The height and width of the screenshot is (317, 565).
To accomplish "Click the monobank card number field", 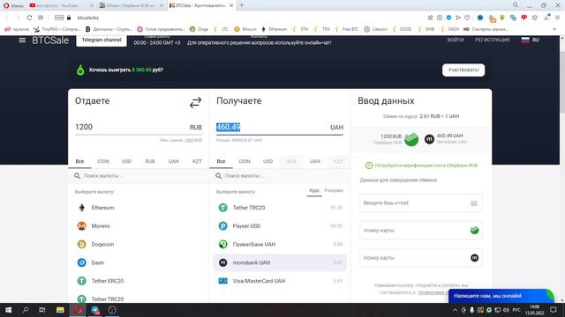I will click(420, 258).
